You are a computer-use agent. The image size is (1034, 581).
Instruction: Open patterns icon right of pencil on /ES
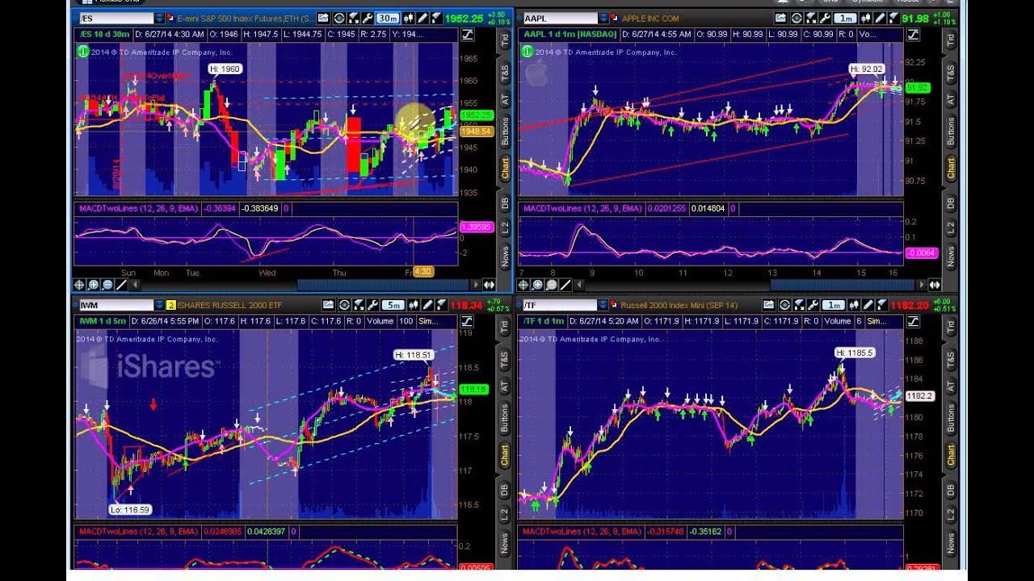point(437,18)
